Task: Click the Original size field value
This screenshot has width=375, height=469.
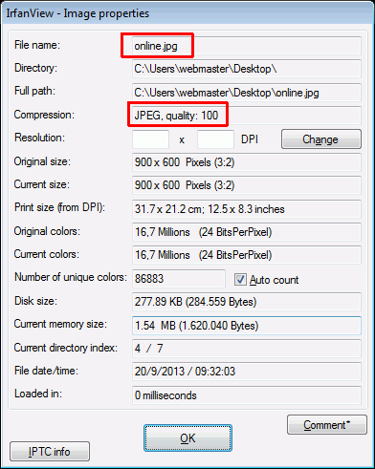Action: [x=247, y=162]
